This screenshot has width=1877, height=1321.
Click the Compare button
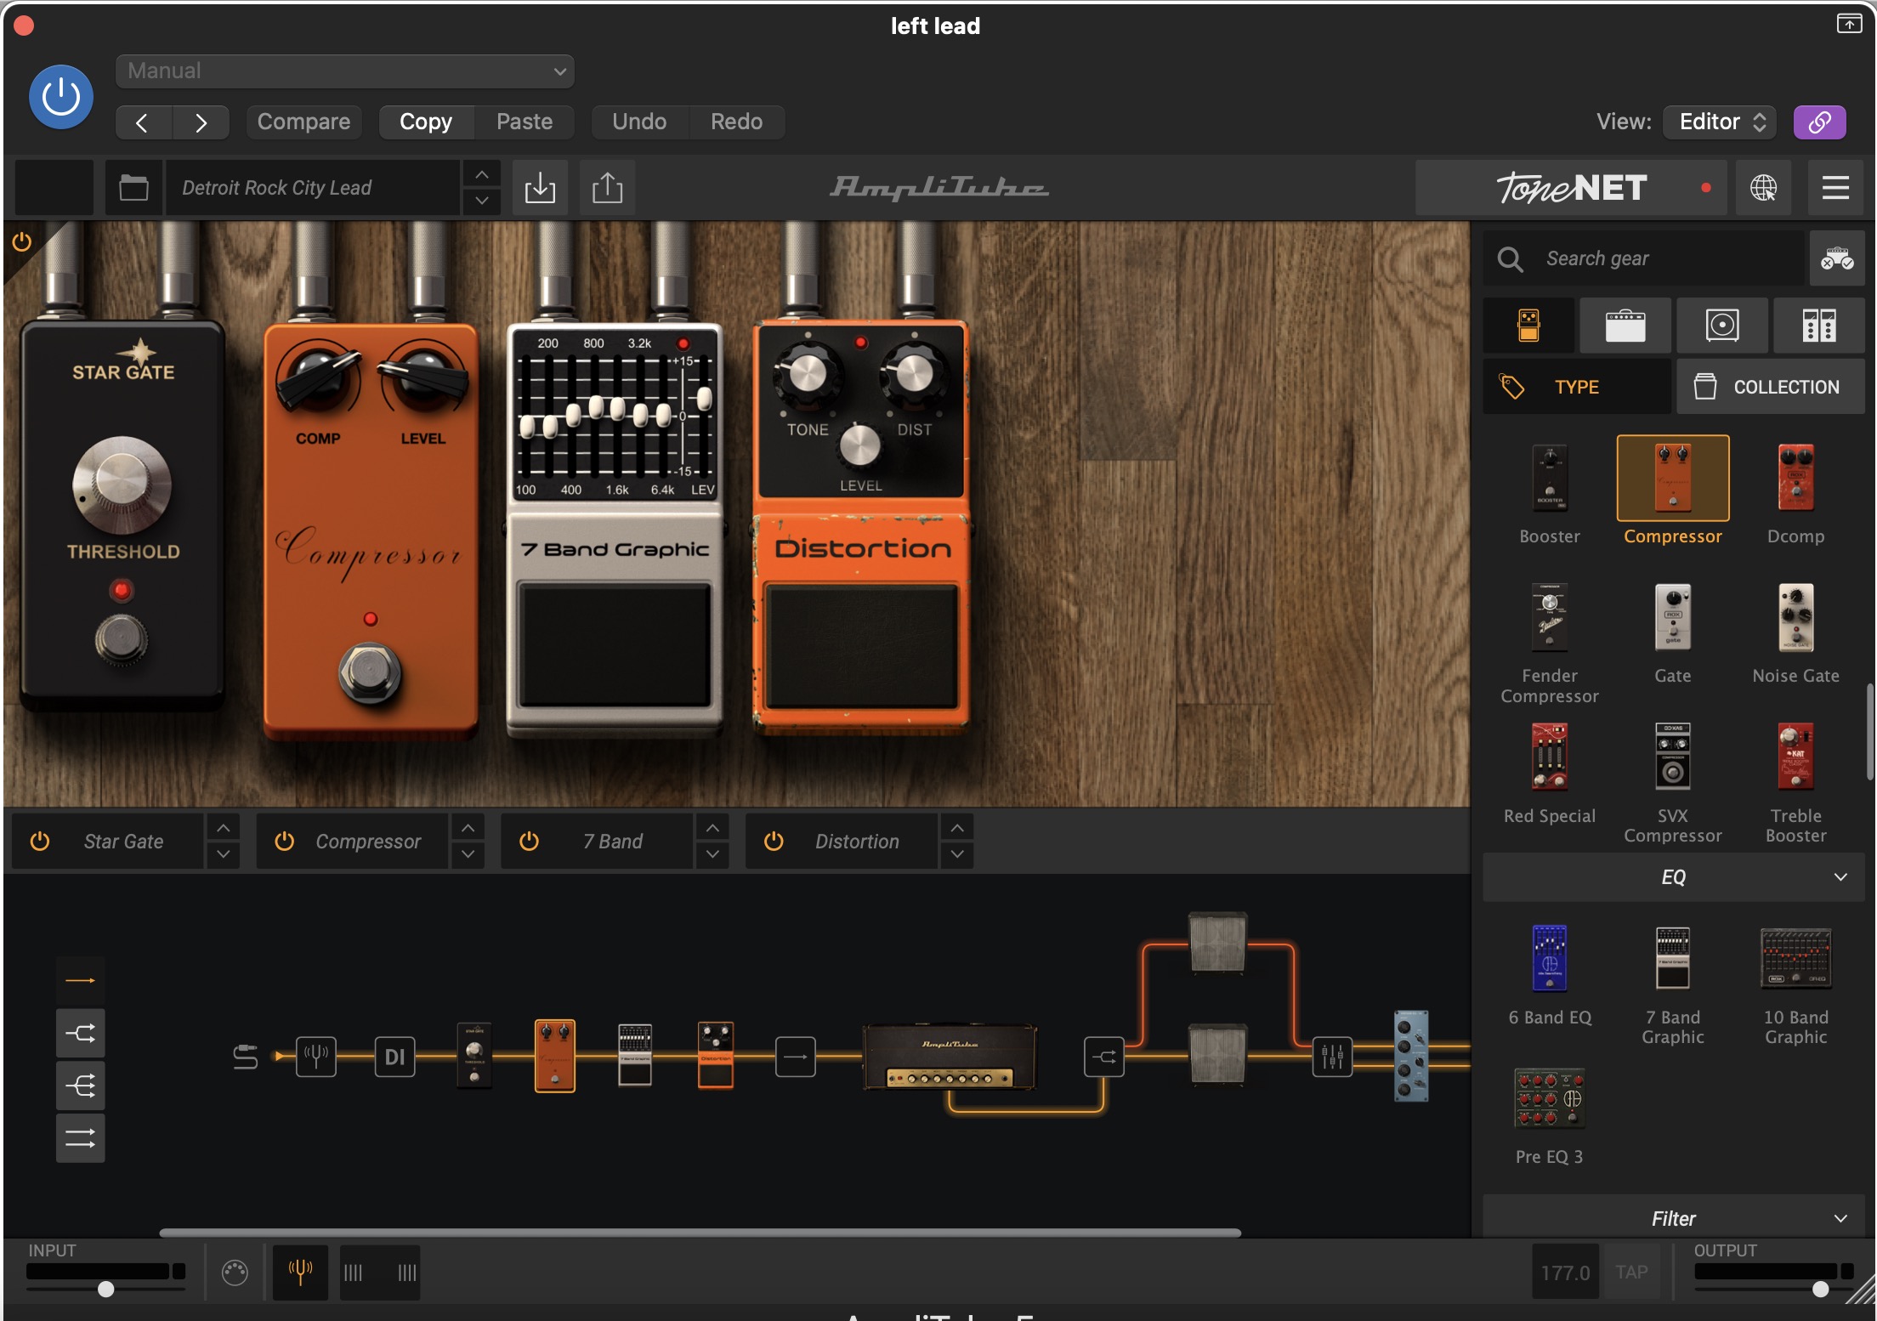303,122
